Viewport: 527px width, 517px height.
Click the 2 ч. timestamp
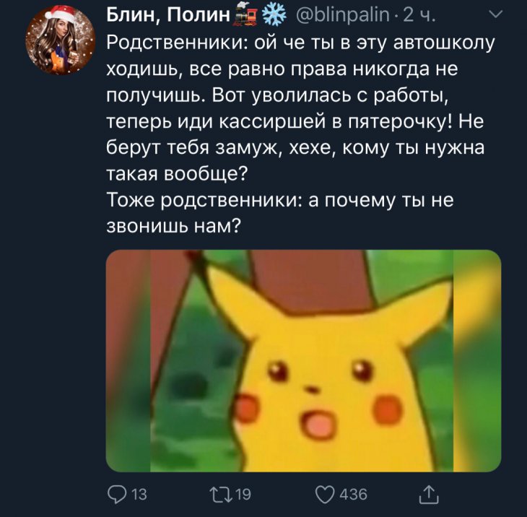419,15
